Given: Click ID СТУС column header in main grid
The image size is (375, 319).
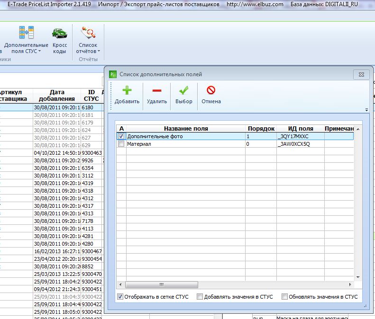Looking at the screenshot, I should pyautogui.click(x=91, y=96).
